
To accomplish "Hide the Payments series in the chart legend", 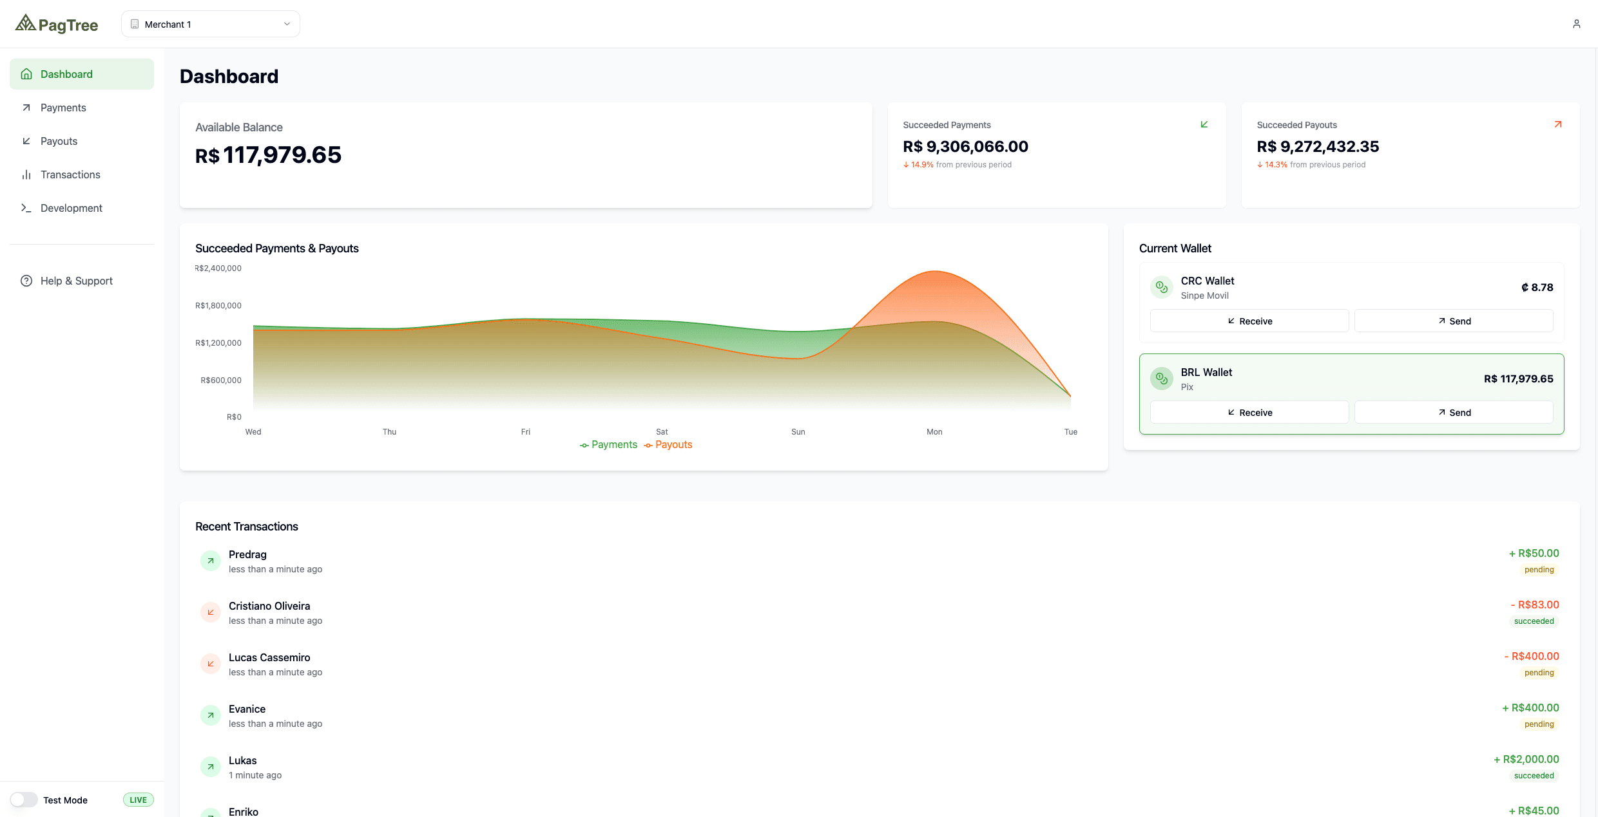I will (608, 444).
